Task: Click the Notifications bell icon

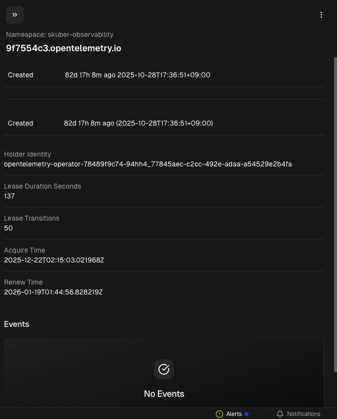Action: [280, 414]
